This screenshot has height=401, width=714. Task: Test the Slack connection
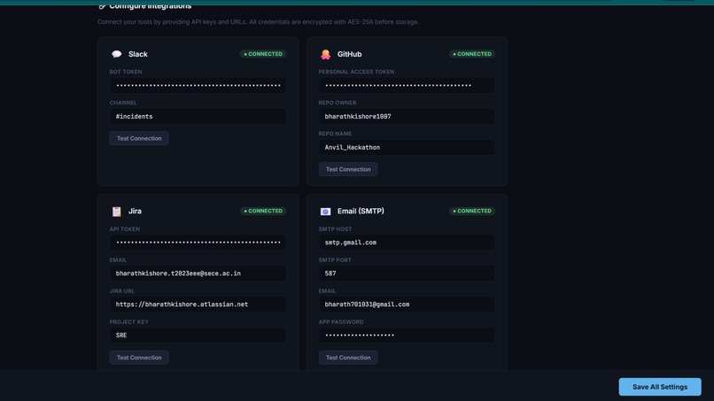[x=139, y=138]
